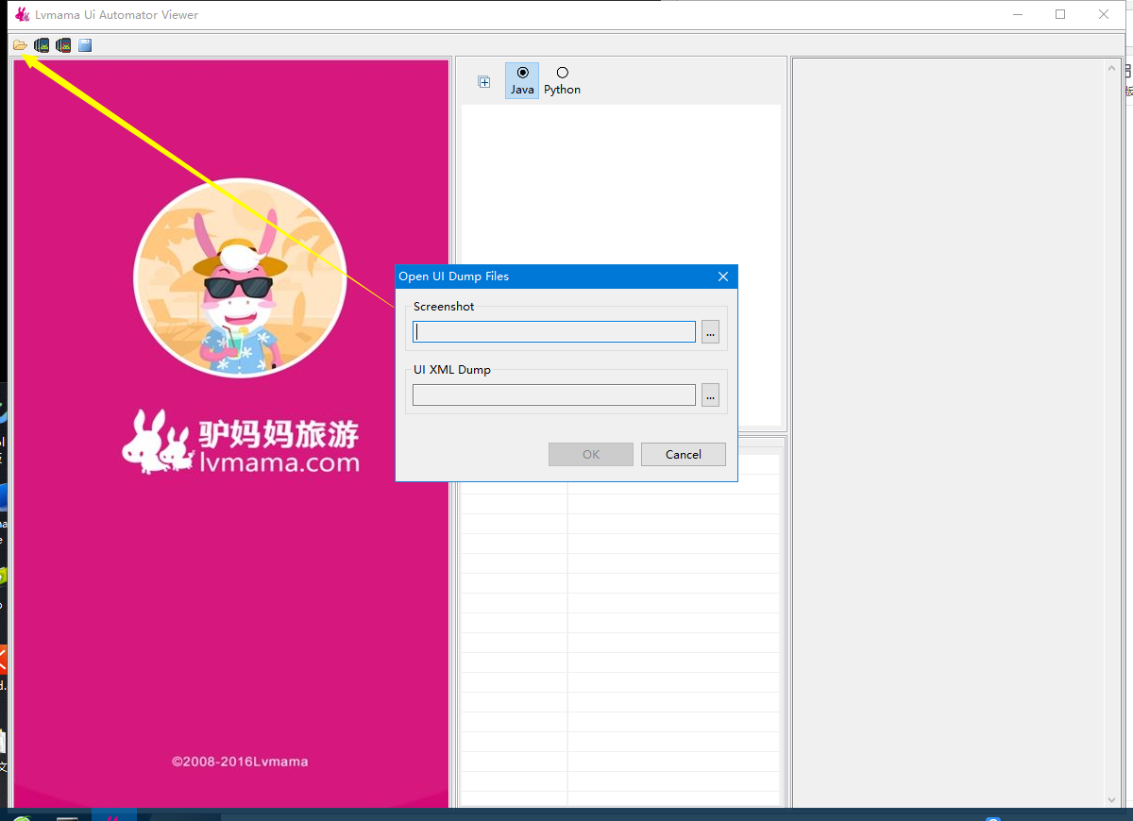The width and height of the screenshot is (1133, 821).
Task: Select the Java radio button
Action: 522,74
